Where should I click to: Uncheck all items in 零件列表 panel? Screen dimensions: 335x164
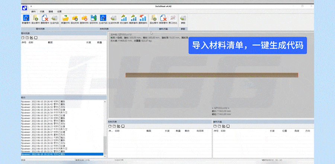pyautogui.click(x=36, y=38)
